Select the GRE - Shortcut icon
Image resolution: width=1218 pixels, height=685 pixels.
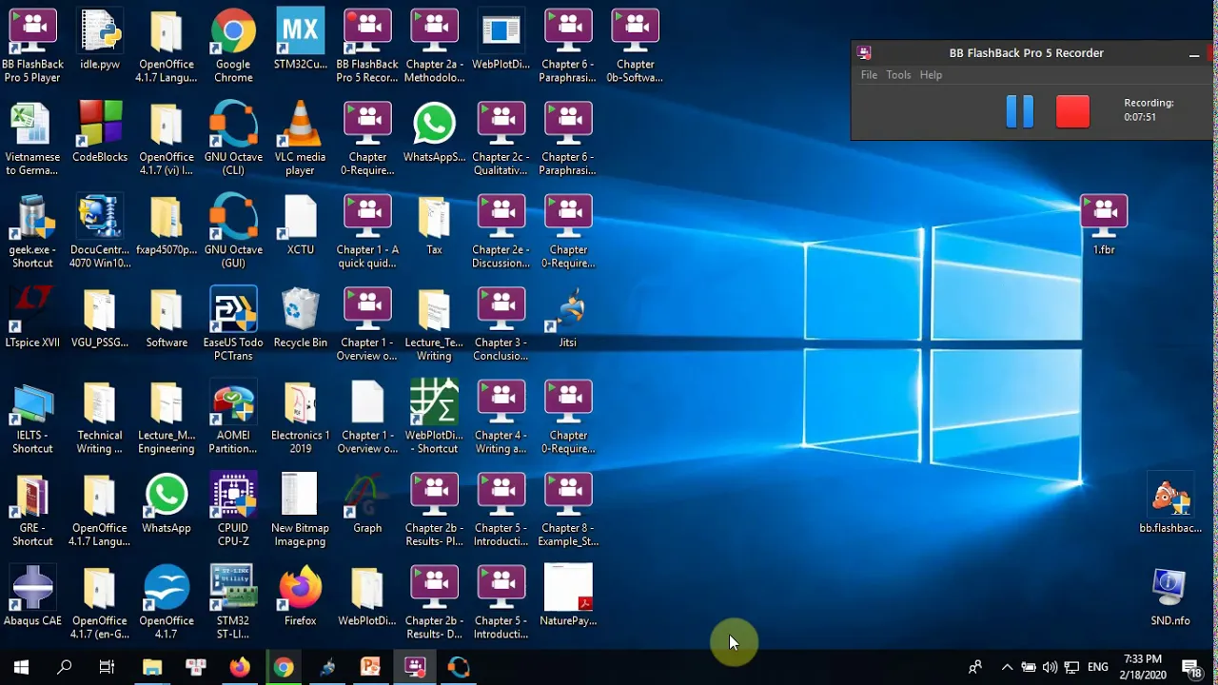(32, 510)
